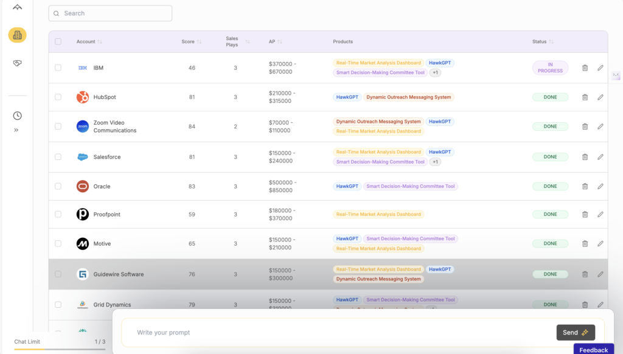
Task: Click HubSpot's Dynamic Outreach Messaging System tag
Action: [408, 97]
